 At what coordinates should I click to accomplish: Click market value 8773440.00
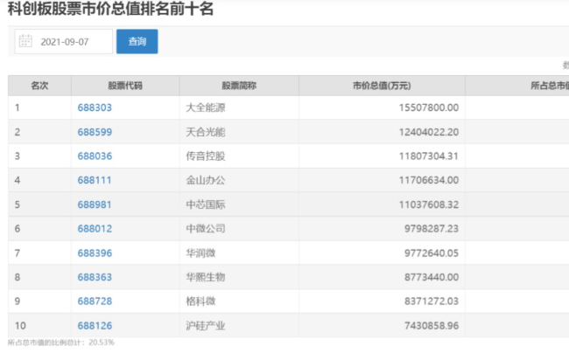(432, 277)
